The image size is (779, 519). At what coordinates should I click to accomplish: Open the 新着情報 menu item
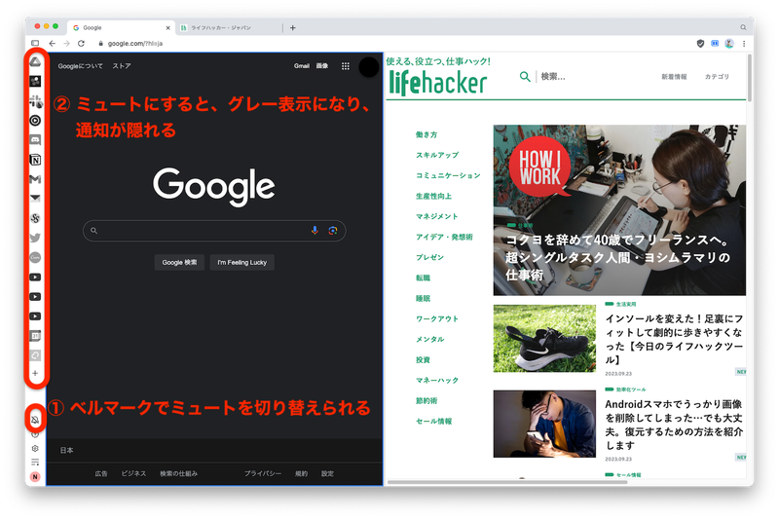[674, 77]
